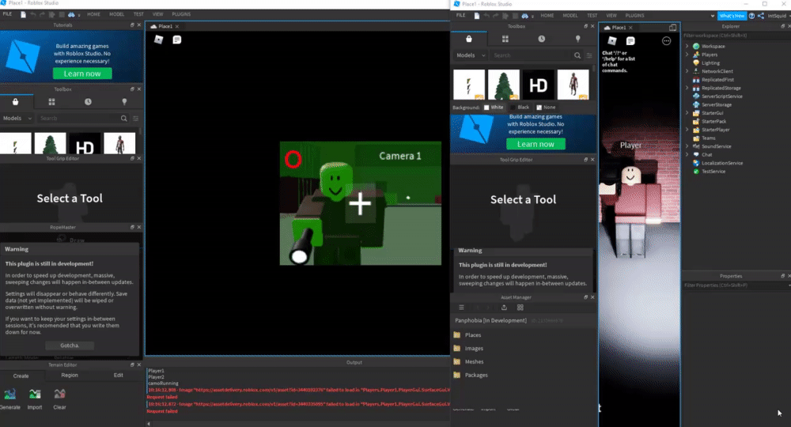Click binoculars find icon in right window toolbar
This screenshot has width=791, height=427.
pyautogui.click(x=524, y=16)
